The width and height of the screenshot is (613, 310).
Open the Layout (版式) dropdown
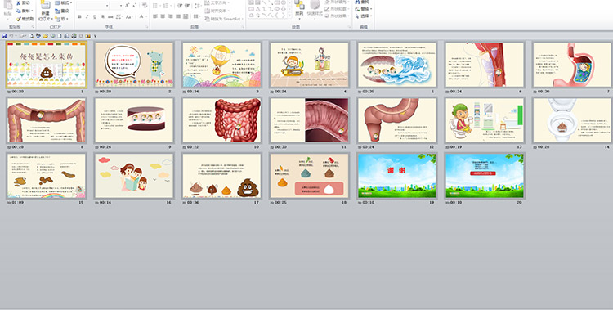63,2
